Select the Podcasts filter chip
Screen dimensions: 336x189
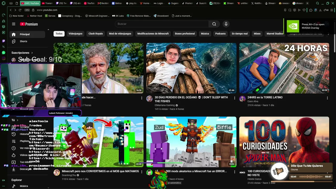220,34
